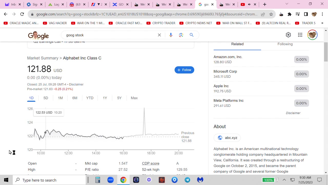Open Microsoft Corp related stock

261,74
